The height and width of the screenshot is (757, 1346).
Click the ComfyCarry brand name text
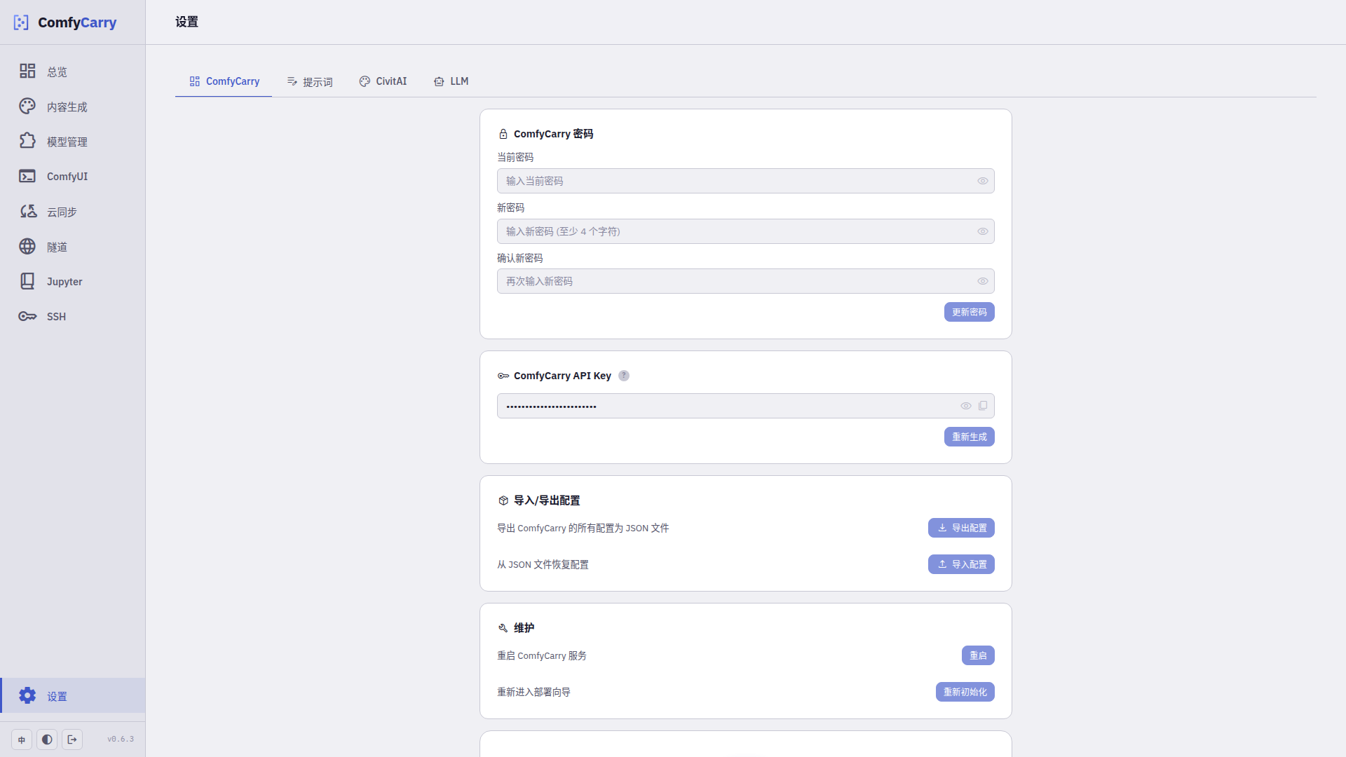click(x=77, y=22)
